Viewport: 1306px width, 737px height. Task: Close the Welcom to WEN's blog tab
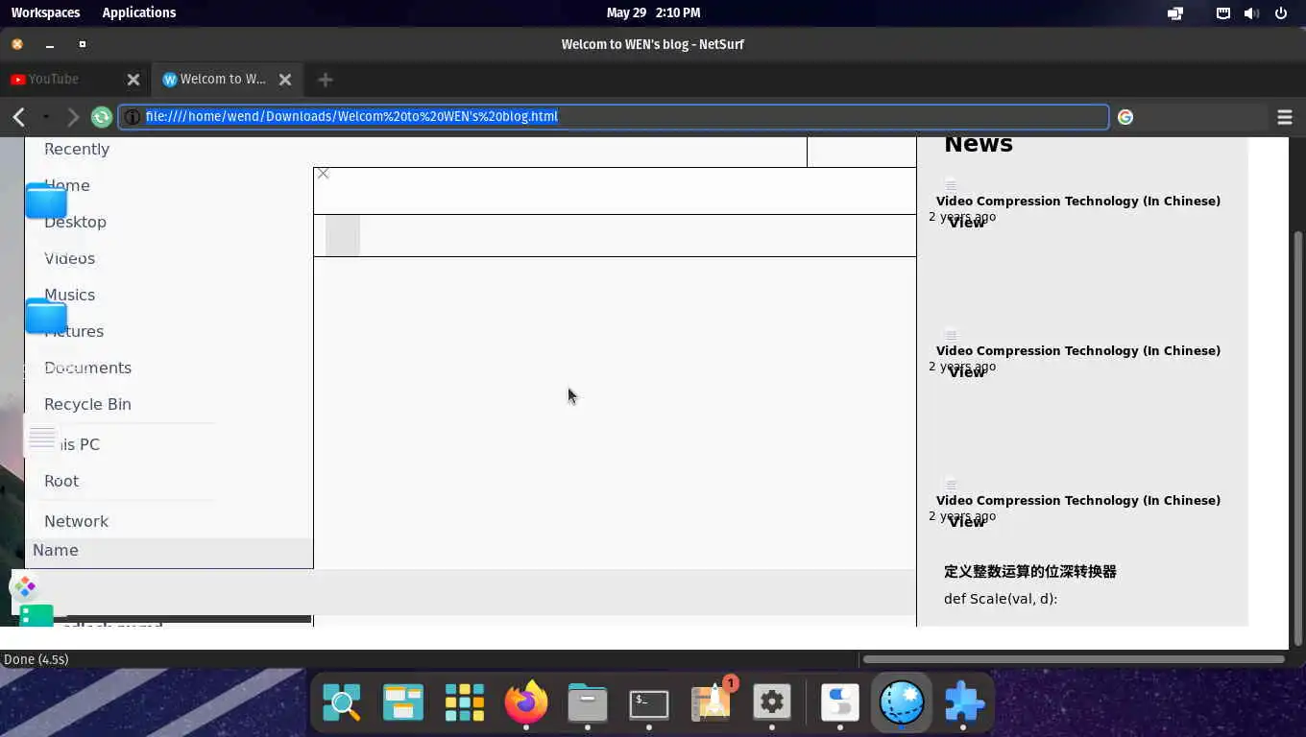tap(285, 80)
